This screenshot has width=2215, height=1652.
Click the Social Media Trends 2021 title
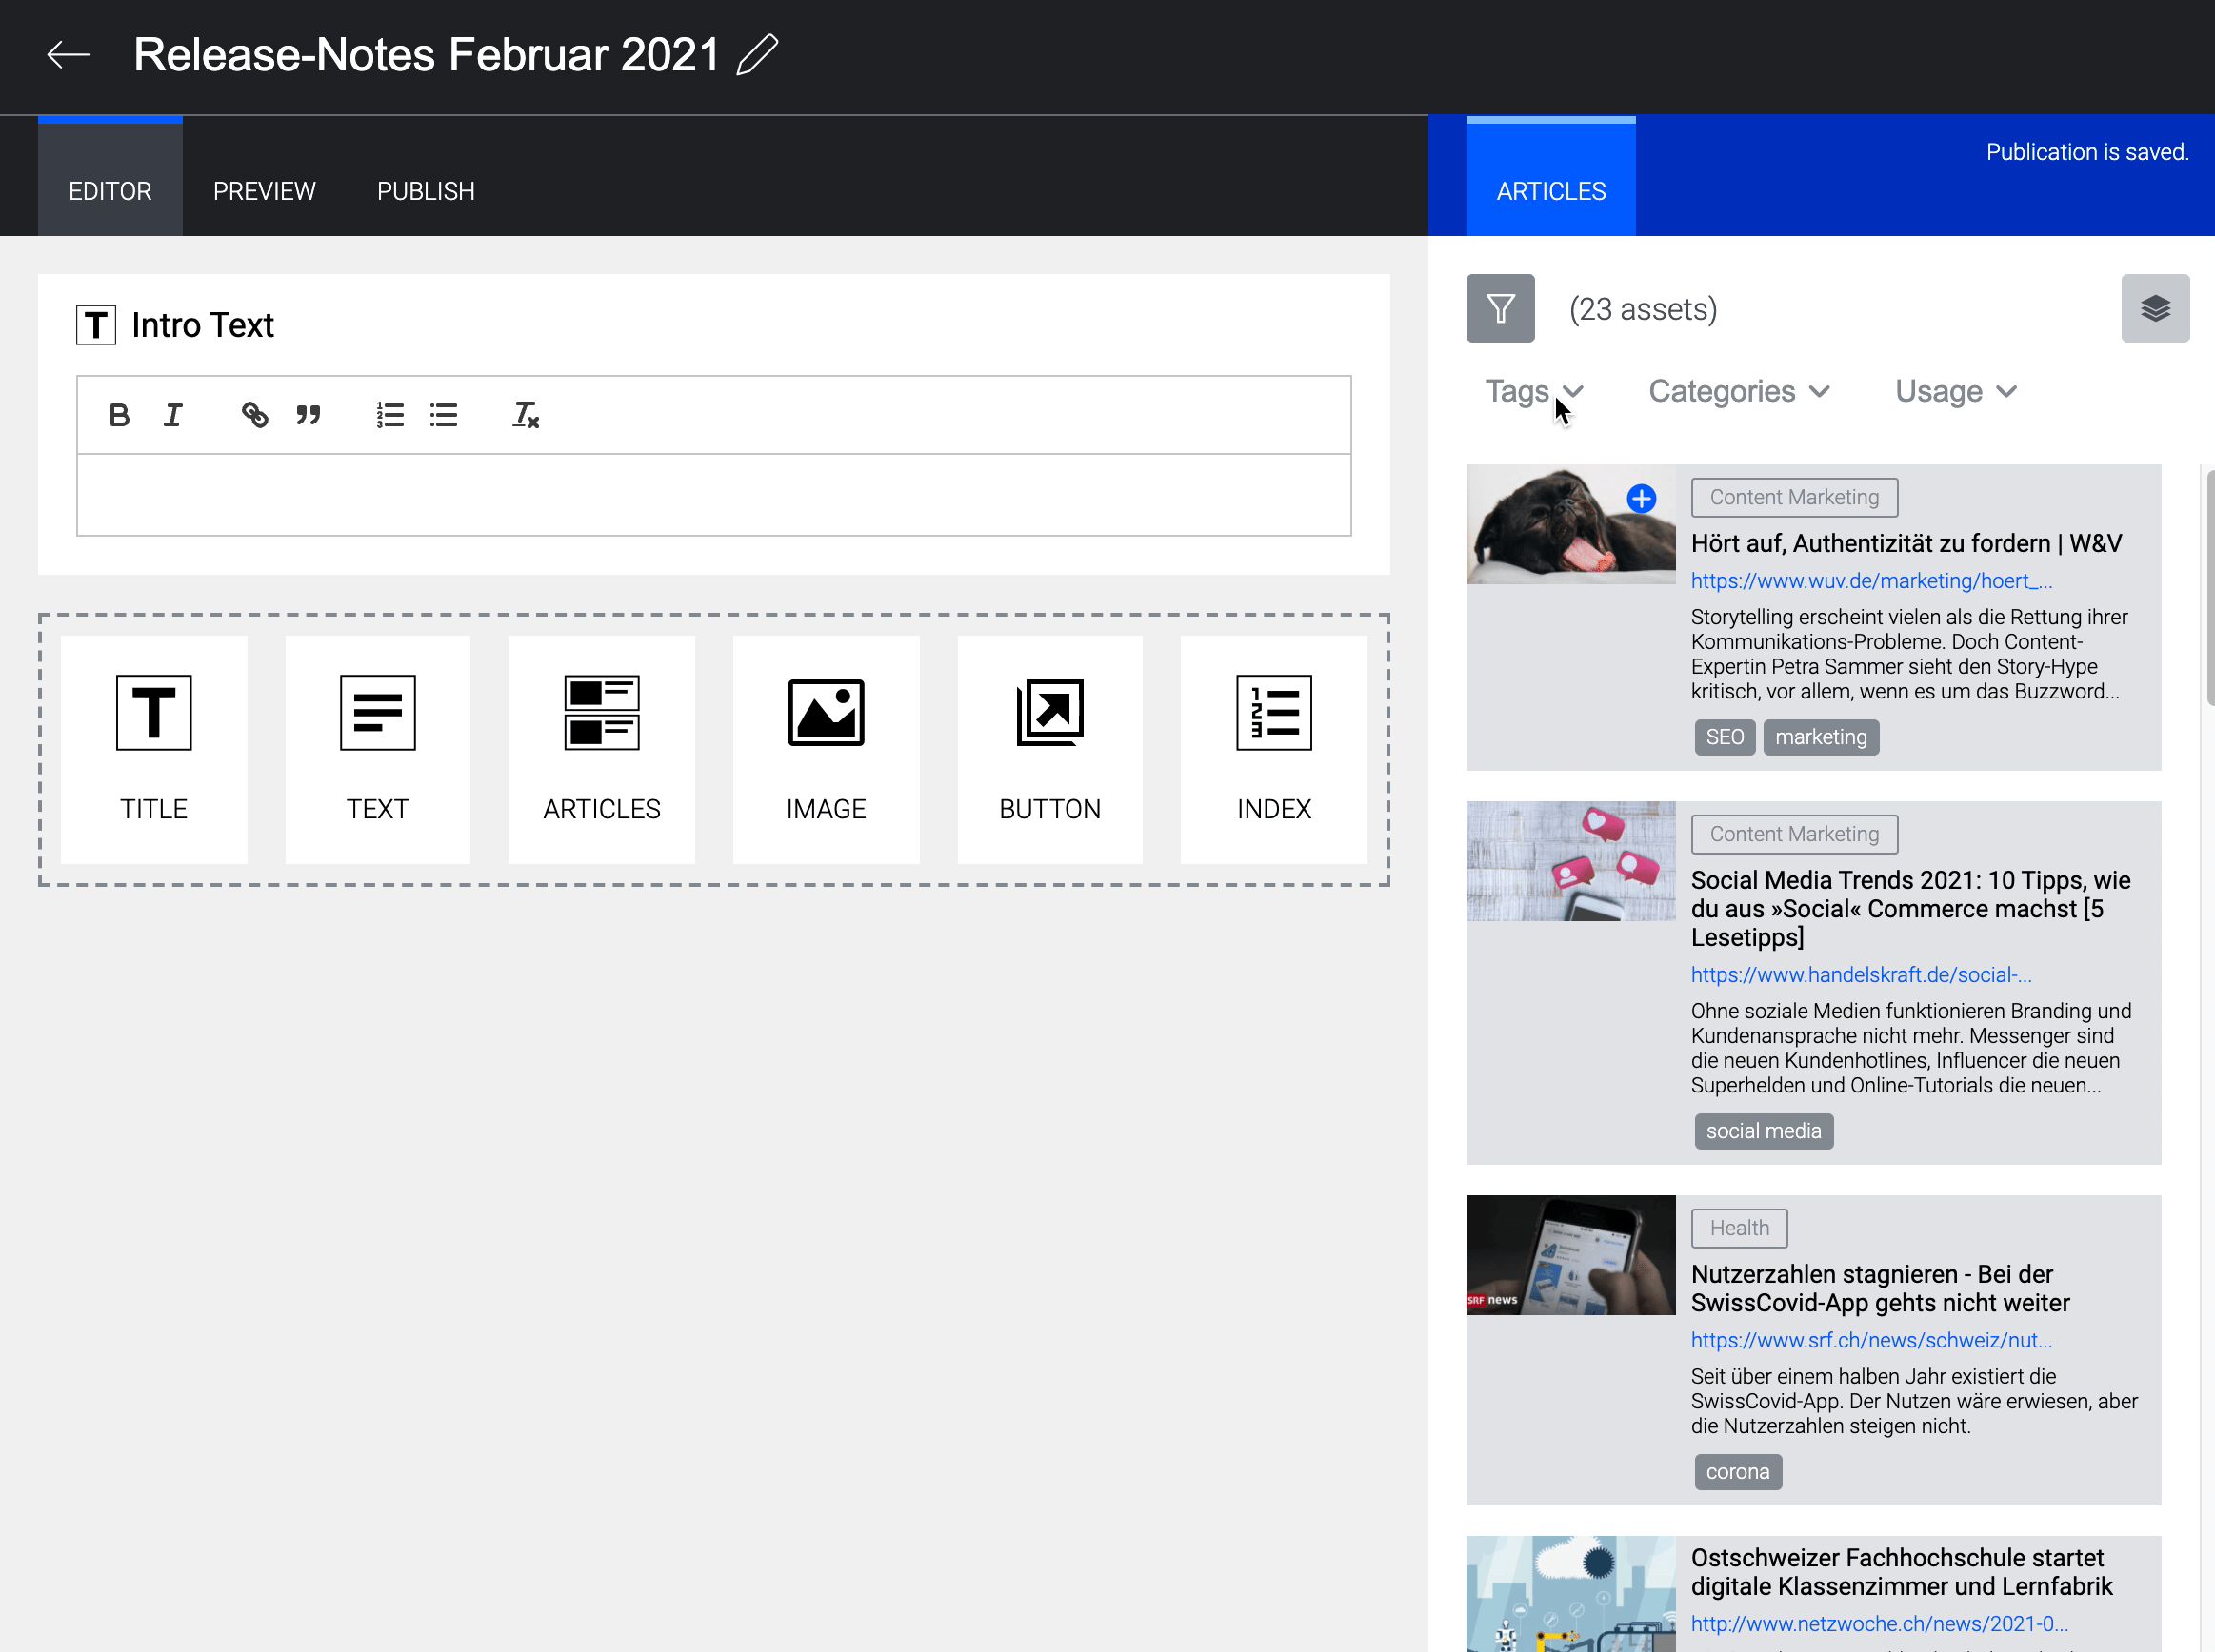[x=1911, y=908]
